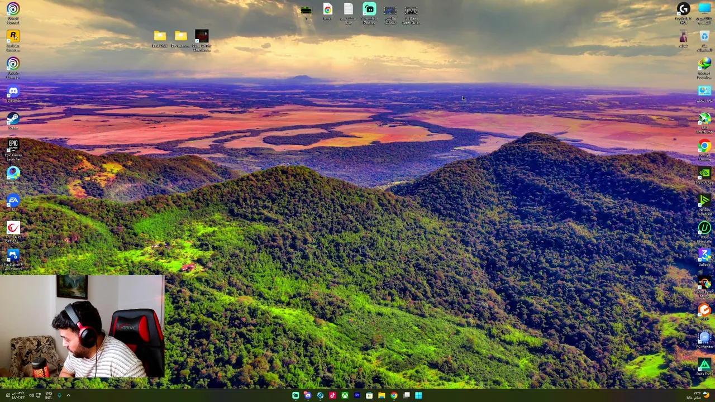Open Chrome from the taskbar
This screenshot has width=715, height=402.
[x=394, y=395]
